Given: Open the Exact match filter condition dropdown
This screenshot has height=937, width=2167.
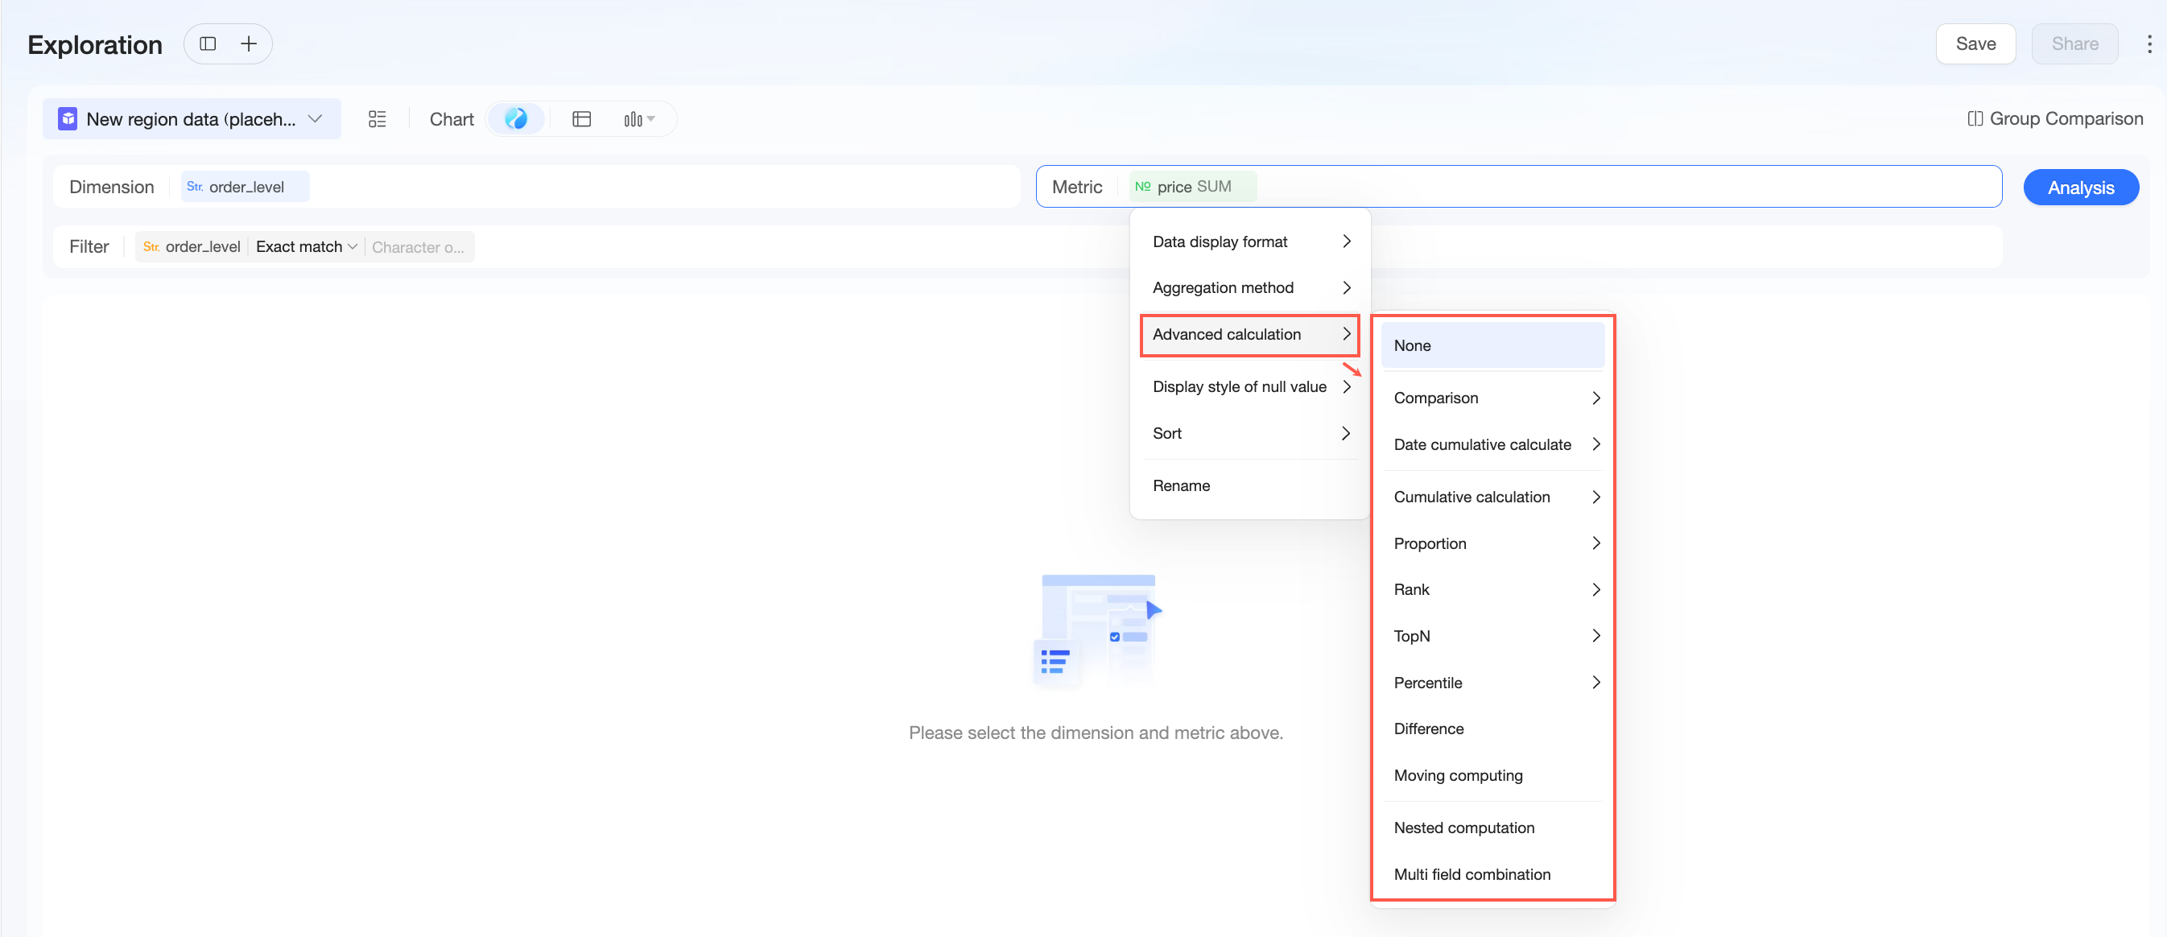Looking at the screenshot, I should pyautogui.click(x=306, y=246).
